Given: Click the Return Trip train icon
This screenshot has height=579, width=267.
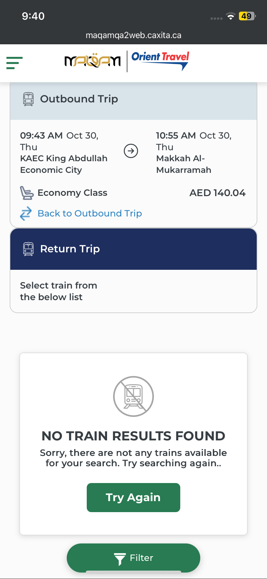Looking at the screenshot, I should click(x=28, y=249).
